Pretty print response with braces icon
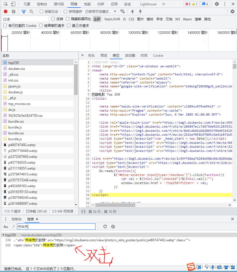 (x=83, y=211)
